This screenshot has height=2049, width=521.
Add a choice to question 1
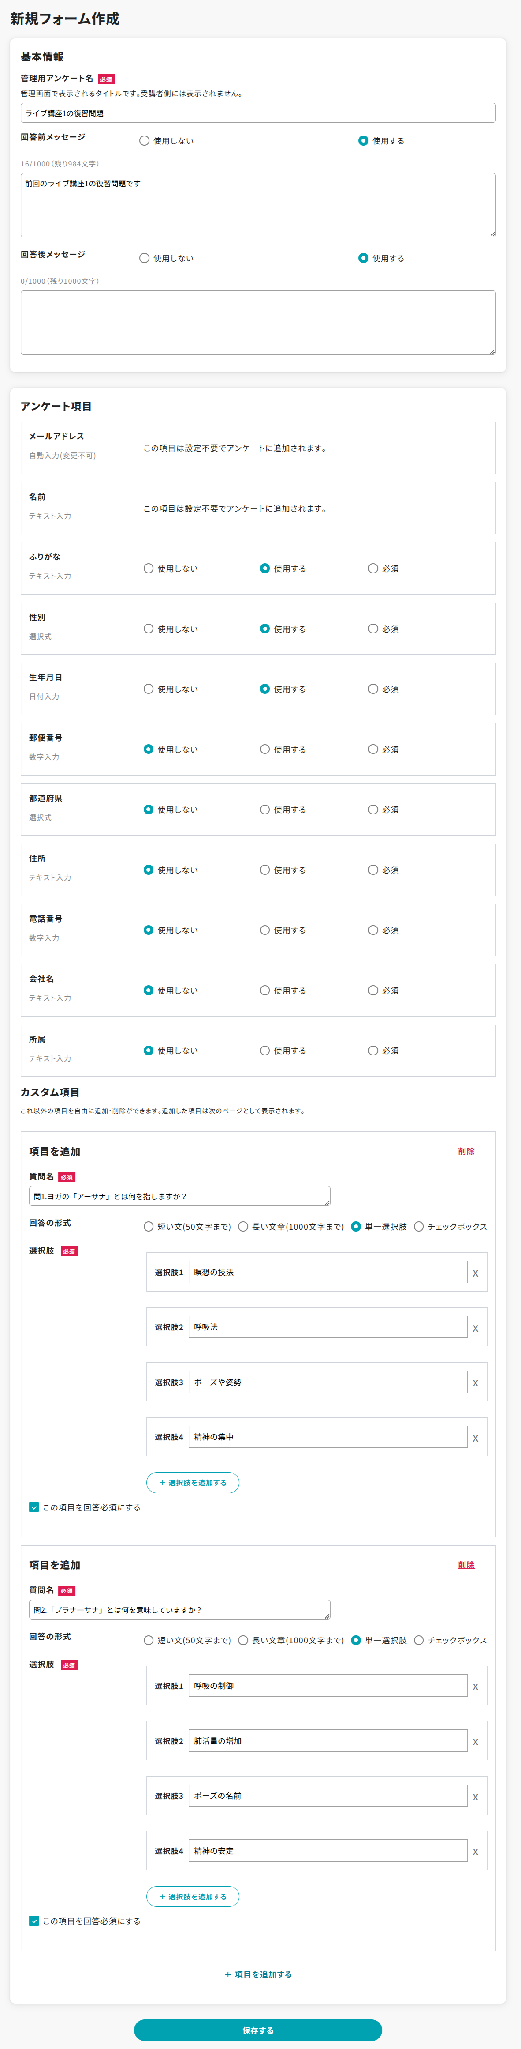(193, 1483)
